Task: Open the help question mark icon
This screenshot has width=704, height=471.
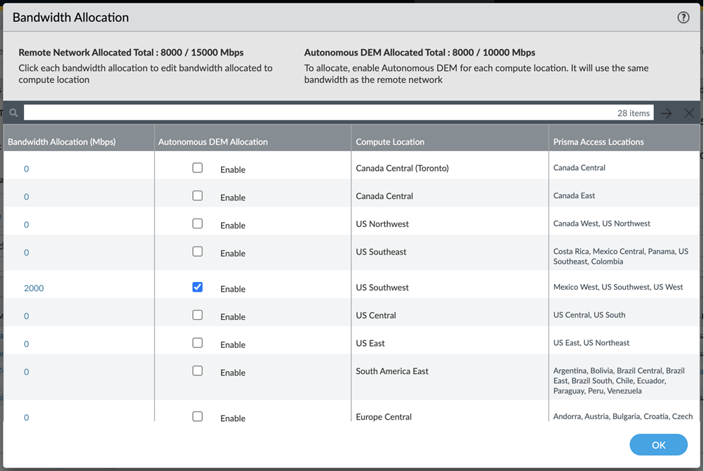Action: 683,18
